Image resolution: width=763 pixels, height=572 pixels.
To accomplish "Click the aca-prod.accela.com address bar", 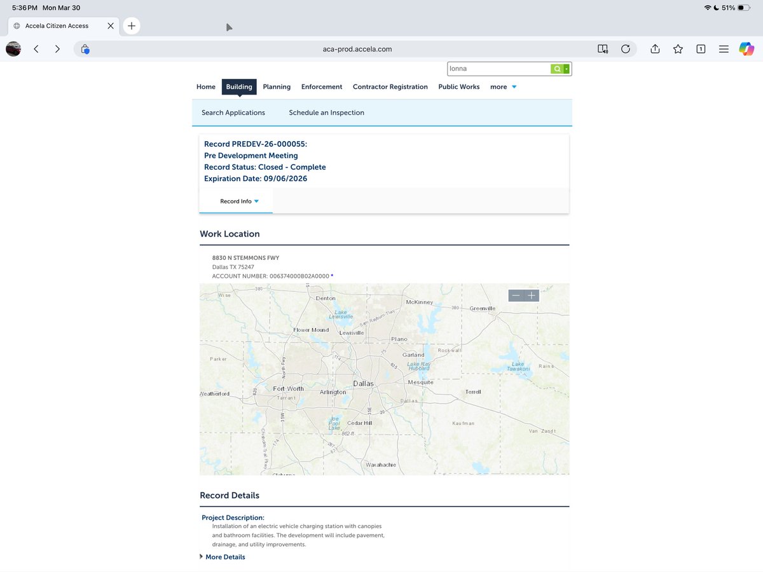I will pyautogui.click(x=357, y=49).
